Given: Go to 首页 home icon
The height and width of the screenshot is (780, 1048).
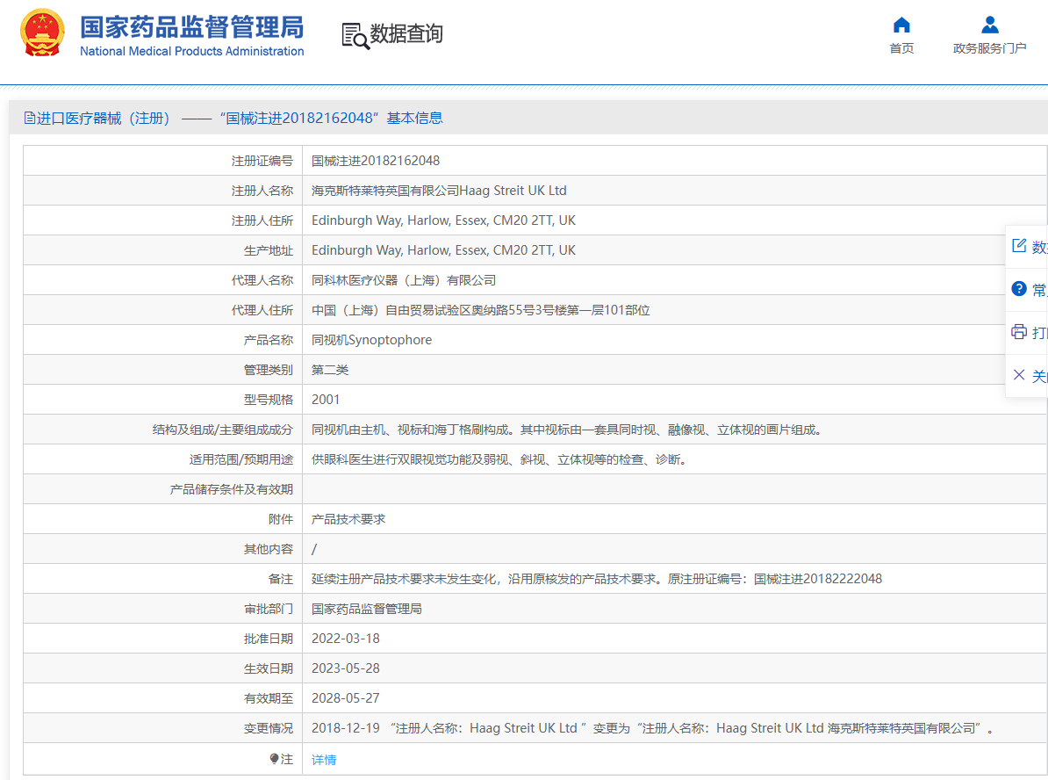Looking at the screenshot, I should [x=901, y=25].
